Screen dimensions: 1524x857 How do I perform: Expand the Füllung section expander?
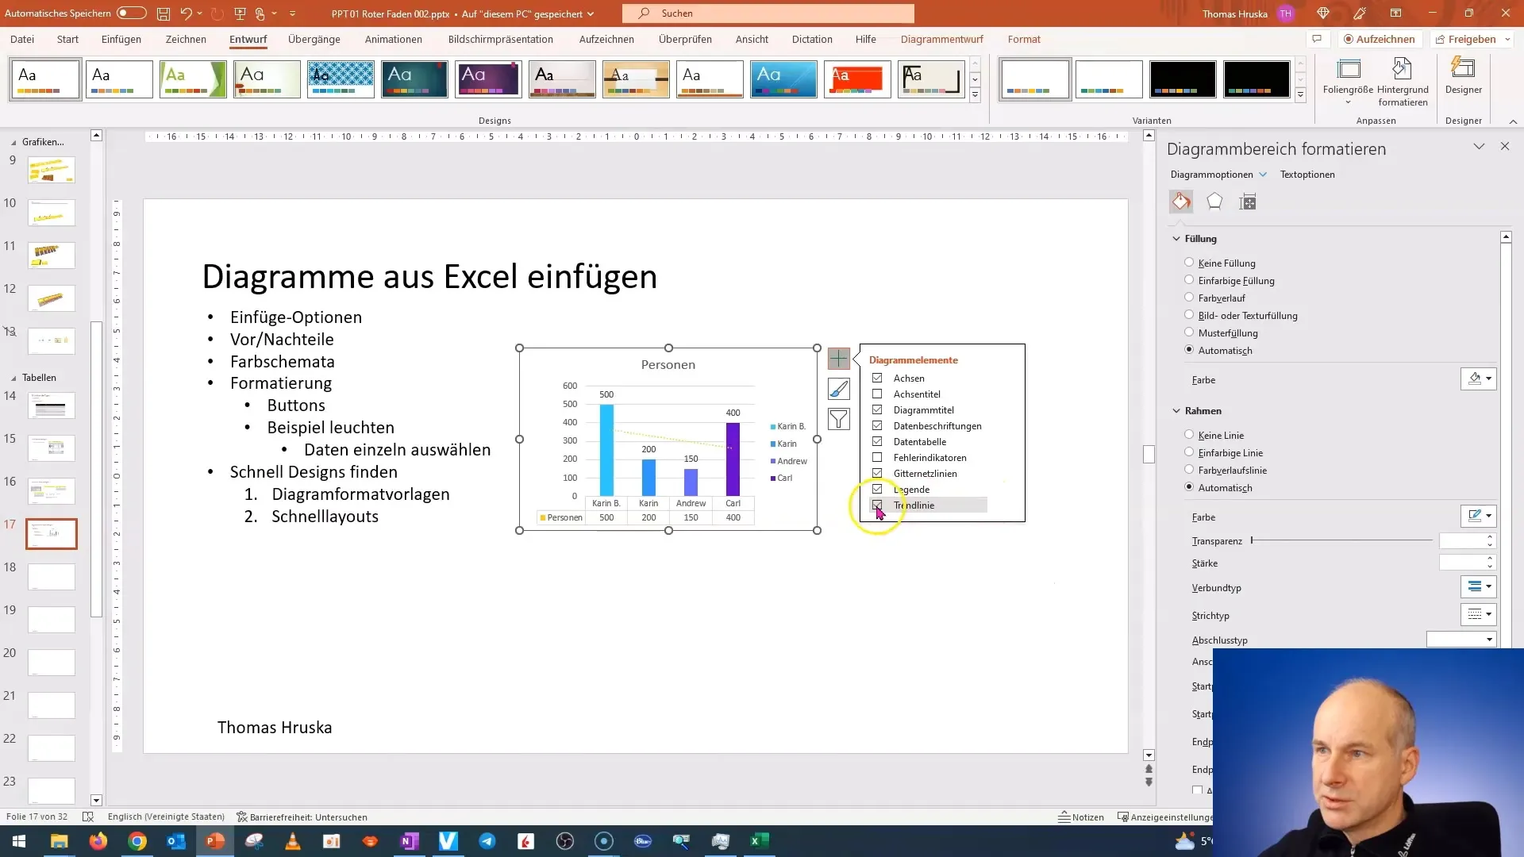1178,239
